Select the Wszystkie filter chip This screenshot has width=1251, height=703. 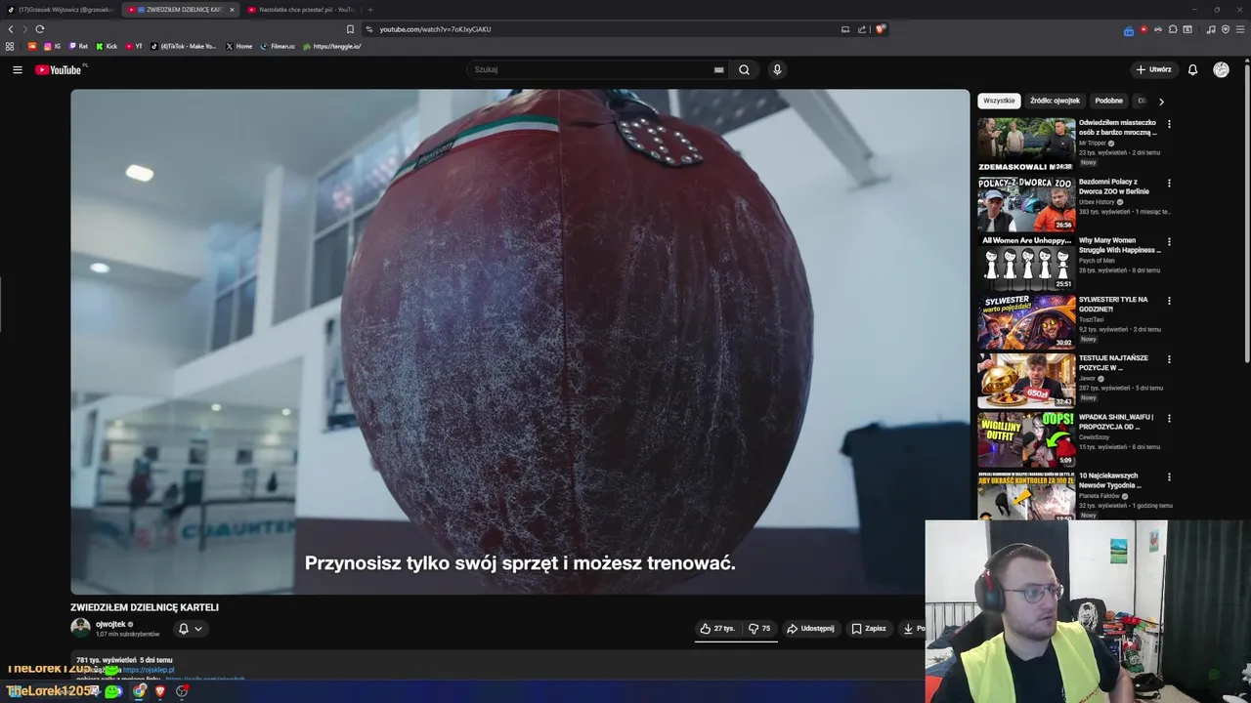click(999, 101)
